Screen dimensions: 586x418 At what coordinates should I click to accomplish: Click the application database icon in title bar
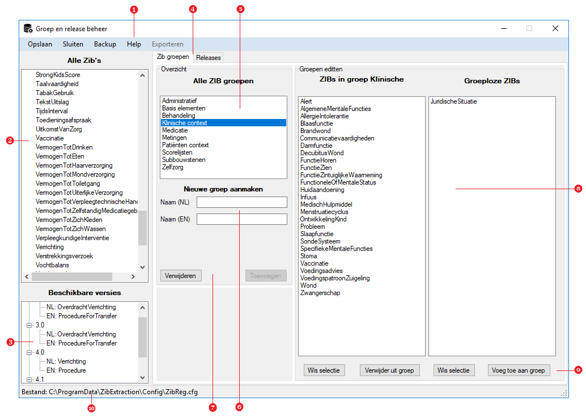28,28
